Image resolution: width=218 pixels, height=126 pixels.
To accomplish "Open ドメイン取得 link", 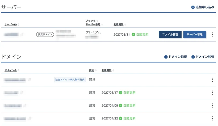I will click(x=175, y=57).
